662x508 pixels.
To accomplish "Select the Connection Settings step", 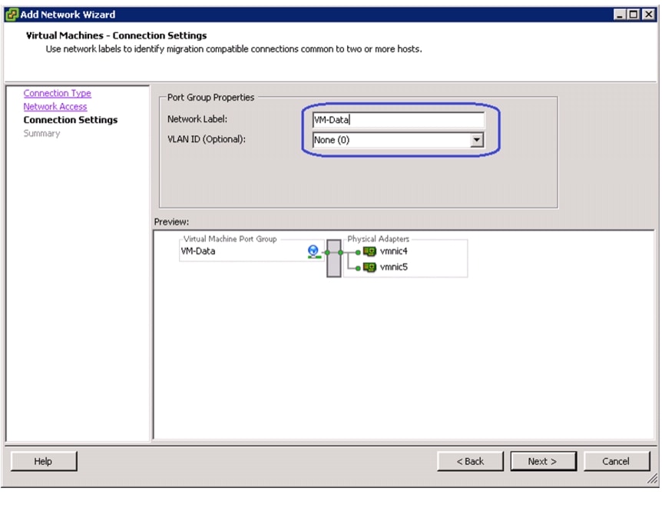I will 71,120.
